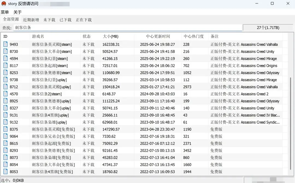Click the file icon for ID 8253

(5, 73)
